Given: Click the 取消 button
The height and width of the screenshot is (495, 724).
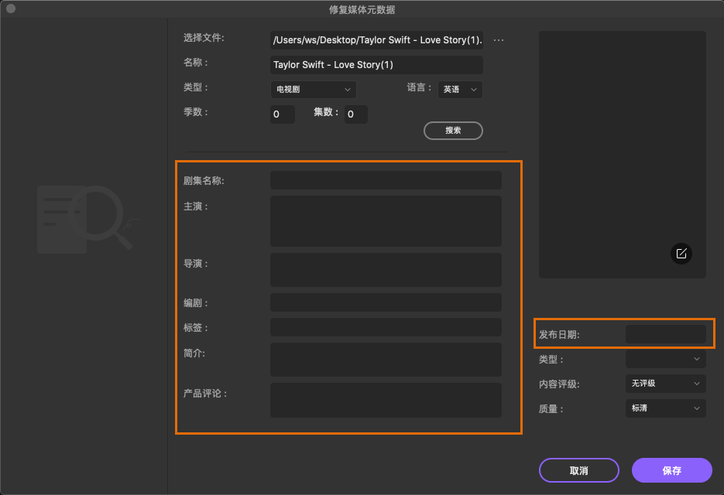Looking at the screenshot, I should pyautogui.click(x=578, y=469).
